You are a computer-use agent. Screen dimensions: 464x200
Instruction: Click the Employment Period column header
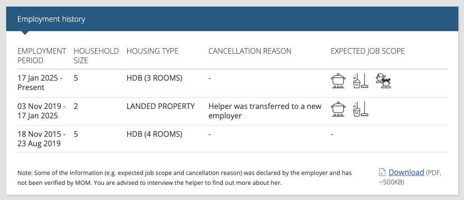pos(42,56)
